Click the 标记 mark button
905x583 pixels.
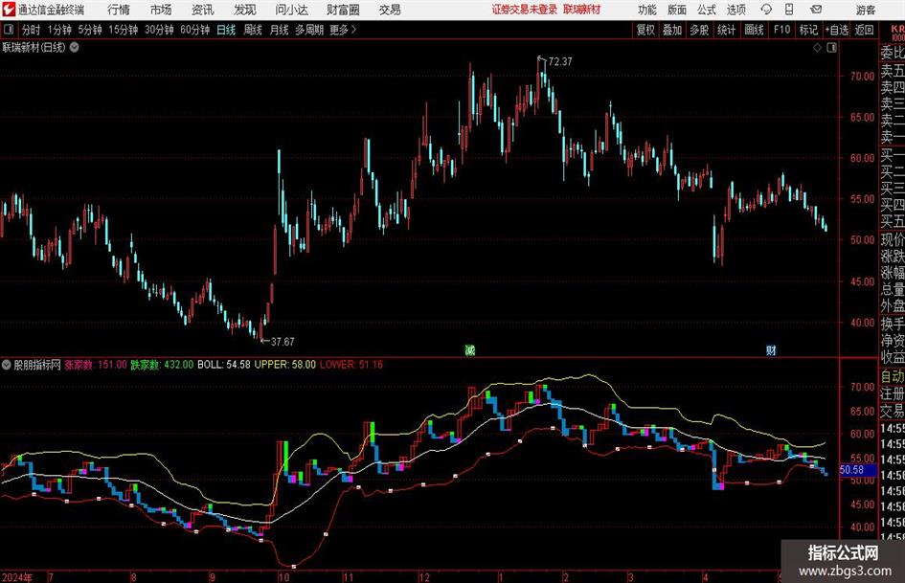(x=808, y=30)
